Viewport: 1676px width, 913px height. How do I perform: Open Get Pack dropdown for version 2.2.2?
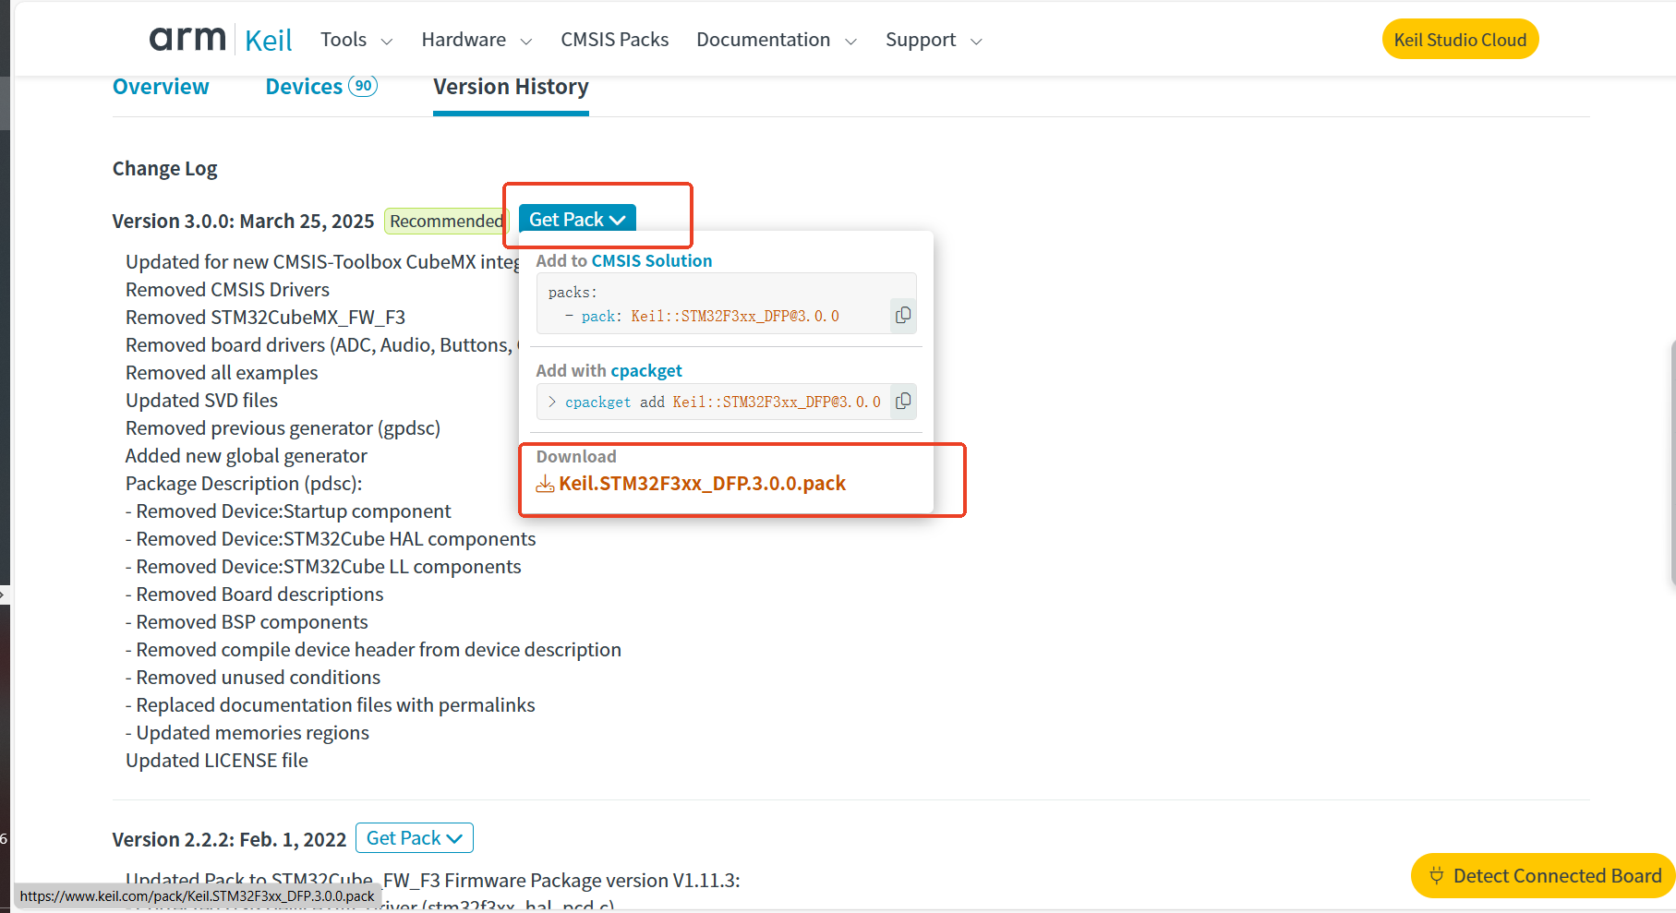(415, 837)
